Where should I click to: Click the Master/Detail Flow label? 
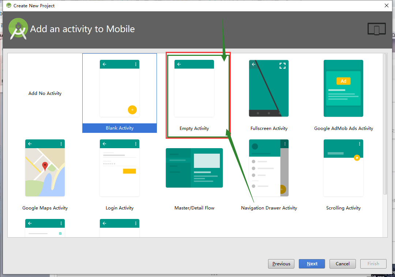[194, 208]
